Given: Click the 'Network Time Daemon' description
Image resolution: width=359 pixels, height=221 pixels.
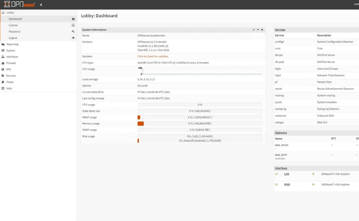Looking at the screenshot, I should click(331, 75).
